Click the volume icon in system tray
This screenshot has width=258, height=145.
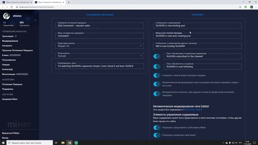[236, 143]
